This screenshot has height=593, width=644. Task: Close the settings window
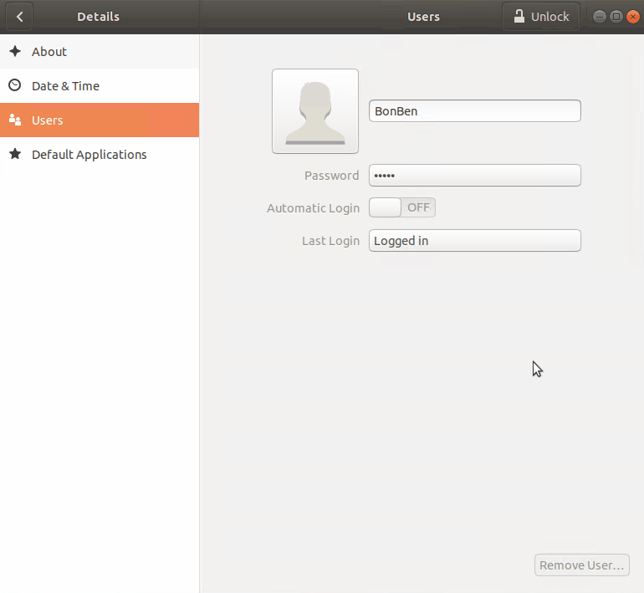coord(633,17)
